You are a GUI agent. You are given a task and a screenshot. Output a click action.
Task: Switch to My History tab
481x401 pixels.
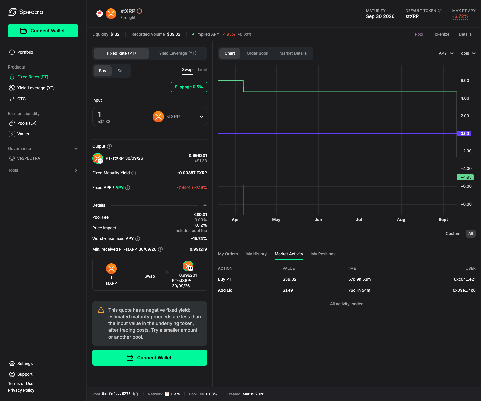(256, 254)
